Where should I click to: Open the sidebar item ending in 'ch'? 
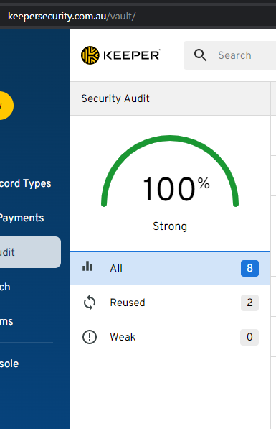point(5,287)
